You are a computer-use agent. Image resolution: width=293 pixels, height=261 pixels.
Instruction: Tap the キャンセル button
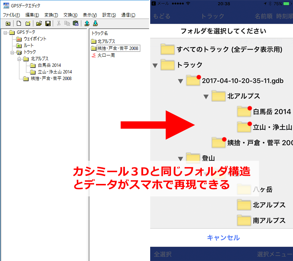[x=223, y=238]
